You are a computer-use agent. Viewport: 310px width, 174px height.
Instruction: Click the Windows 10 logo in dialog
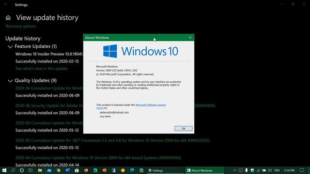pos(140,51)
